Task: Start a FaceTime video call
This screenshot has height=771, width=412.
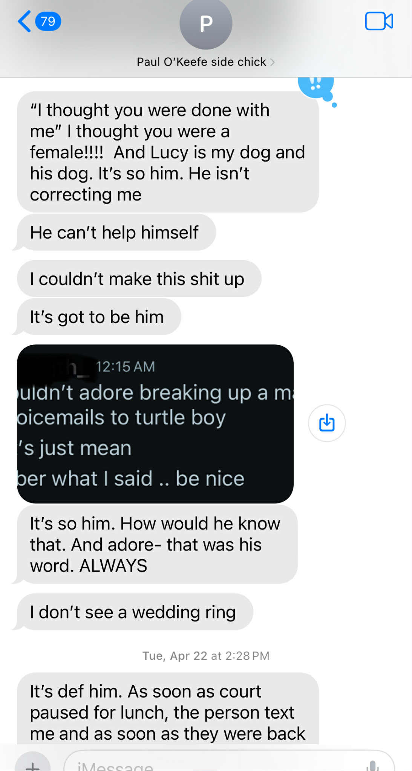Action: click(x=379, y=21)
